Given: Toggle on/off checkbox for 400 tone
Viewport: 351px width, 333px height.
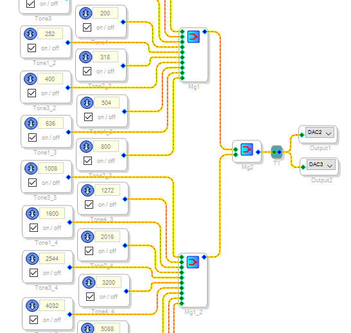Looking at the screenshot, I should point(32,93).
